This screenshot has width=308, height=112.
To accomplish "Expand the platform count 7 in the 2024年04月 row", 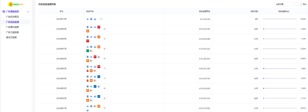I will point(105,78).
